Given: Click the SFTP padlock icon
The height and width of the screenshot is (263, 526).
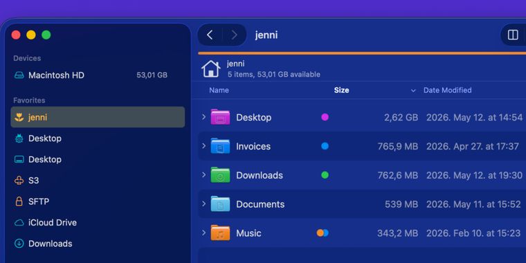Looking at the screenshot, I should coord(19,201).
